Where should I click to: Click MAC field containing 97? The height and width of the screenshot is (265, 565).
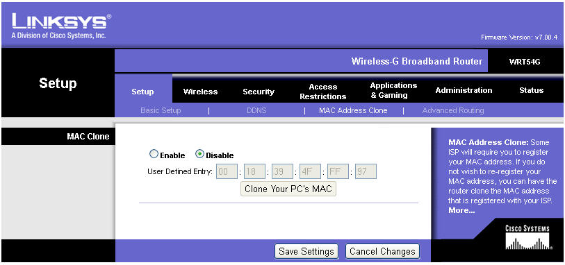pos(366,171)
